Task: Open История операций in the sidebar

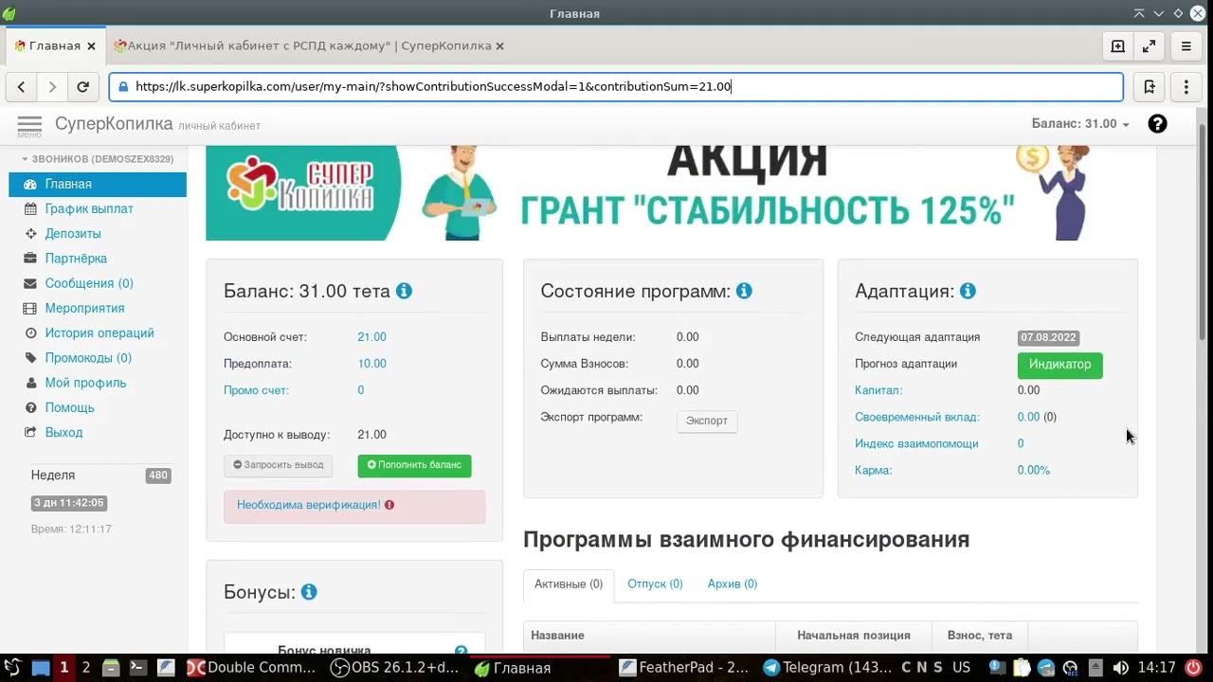Action: [x=98, y=333]
